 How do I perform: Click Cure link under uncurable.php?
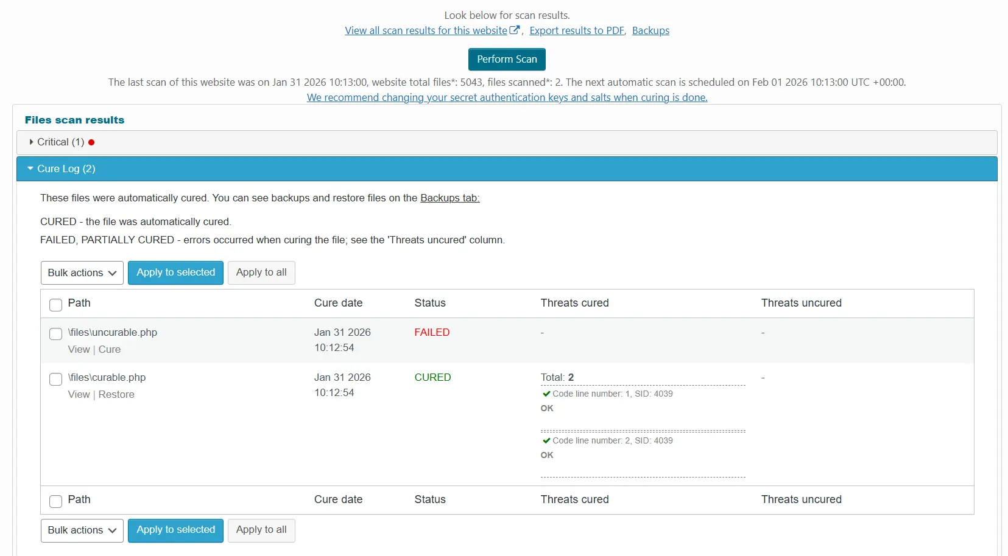click(x=110, y=349)
